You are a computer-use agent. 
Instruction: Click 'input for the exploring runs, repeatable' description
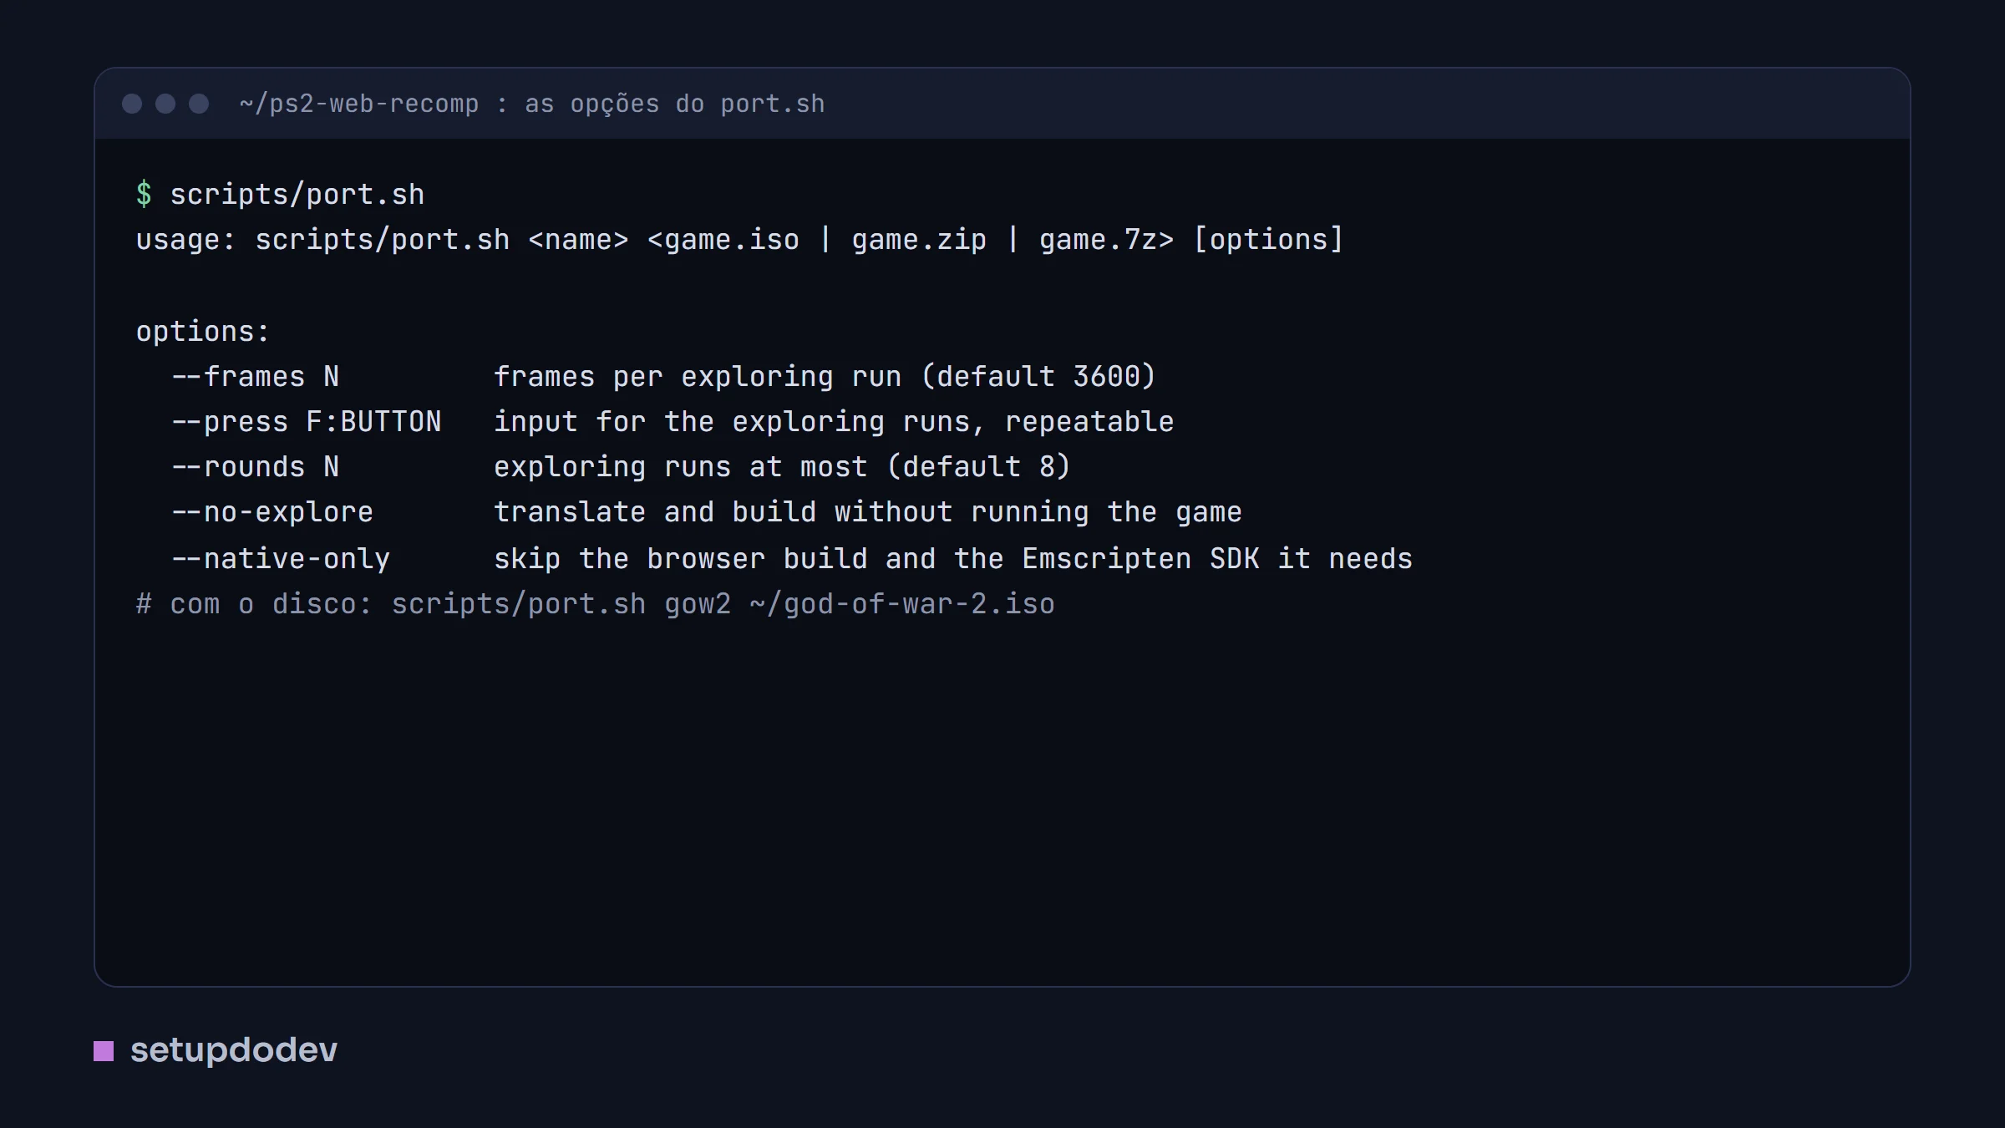(834, 422)
